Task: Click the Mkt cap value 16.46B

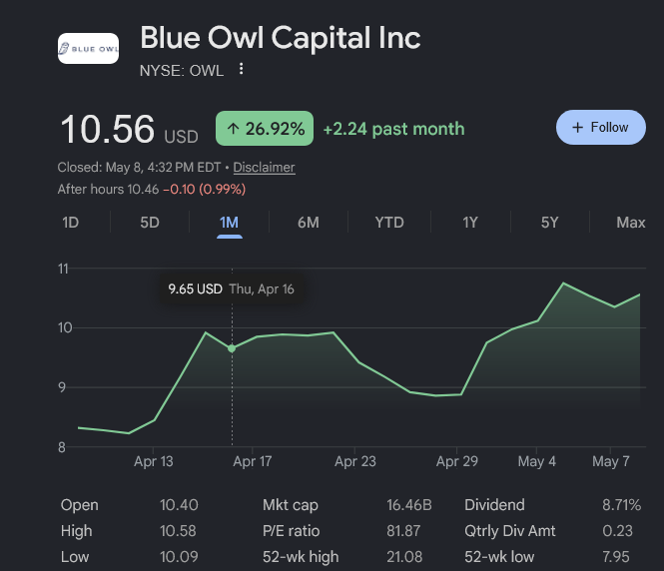Action: pyautogui.click(x=409, y=505)
